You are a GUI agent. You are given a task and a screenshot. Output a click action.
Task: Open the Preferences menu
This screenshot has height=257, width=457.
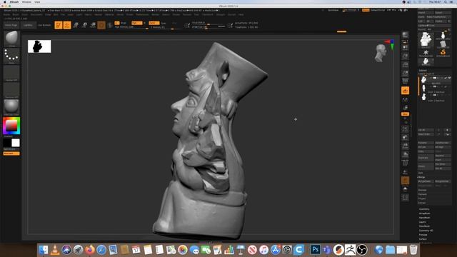click(x=142, y=14)
